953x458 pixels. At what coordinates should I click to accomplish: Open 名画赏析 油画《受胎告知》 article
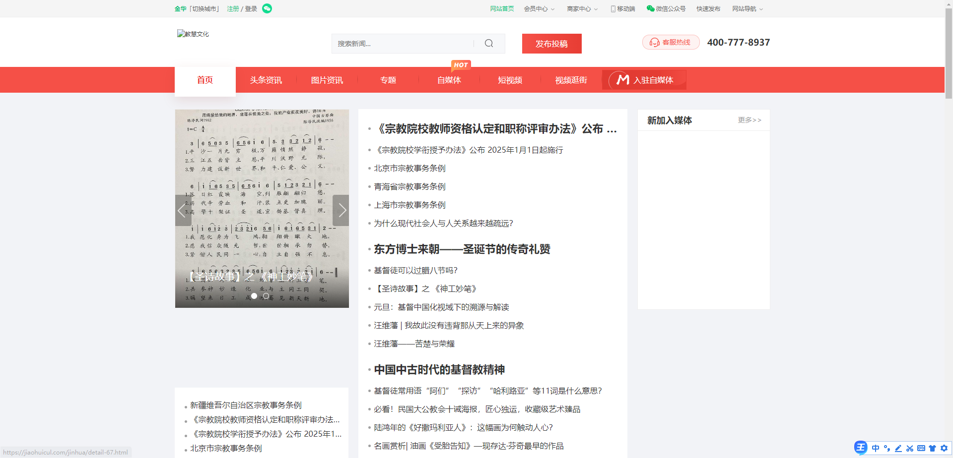pos(469,446)
